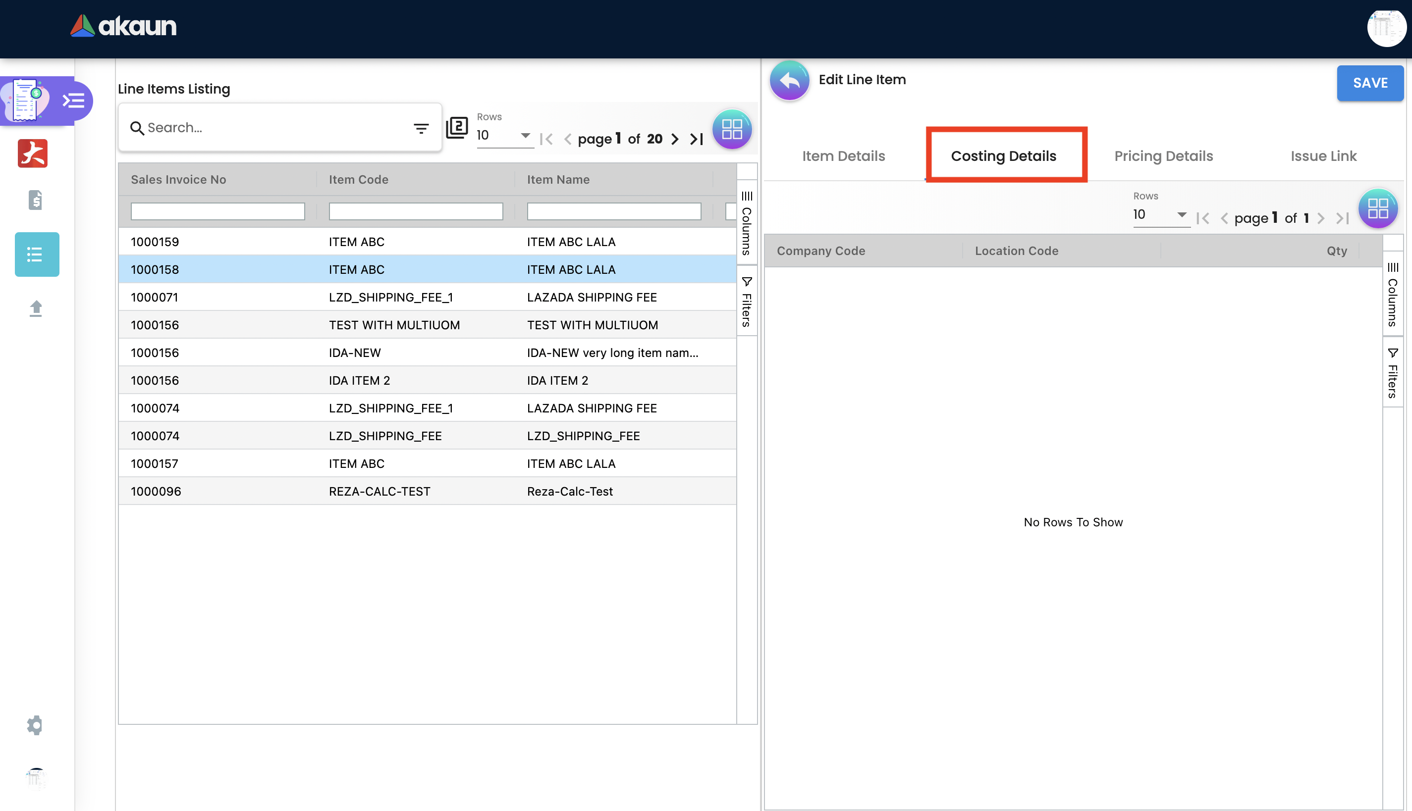Toggle the Filters side panel in listing
1412x811 pixels.
pos(747,302)
